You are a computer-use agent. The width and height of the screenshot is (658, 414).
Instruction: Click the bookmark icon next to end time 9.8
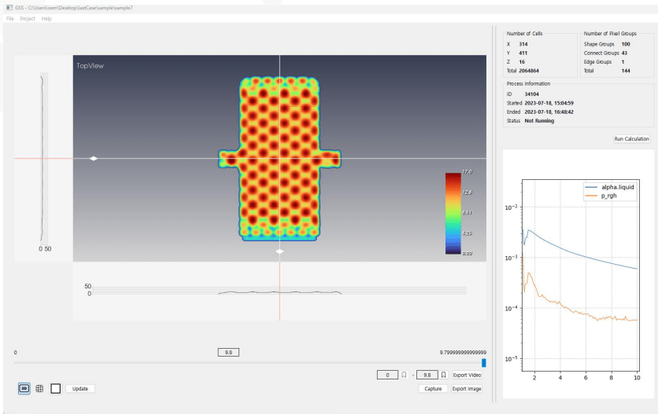click(443, 376)
